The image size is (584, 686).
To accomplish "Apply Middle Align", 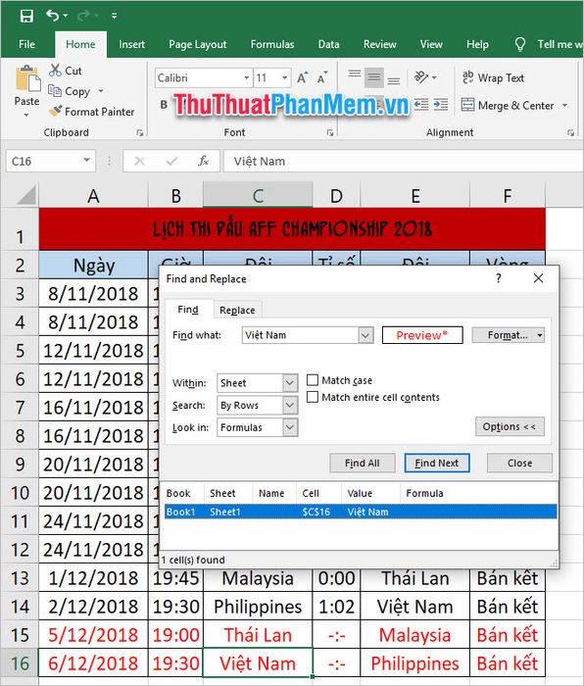I will (x=374, y=77).
